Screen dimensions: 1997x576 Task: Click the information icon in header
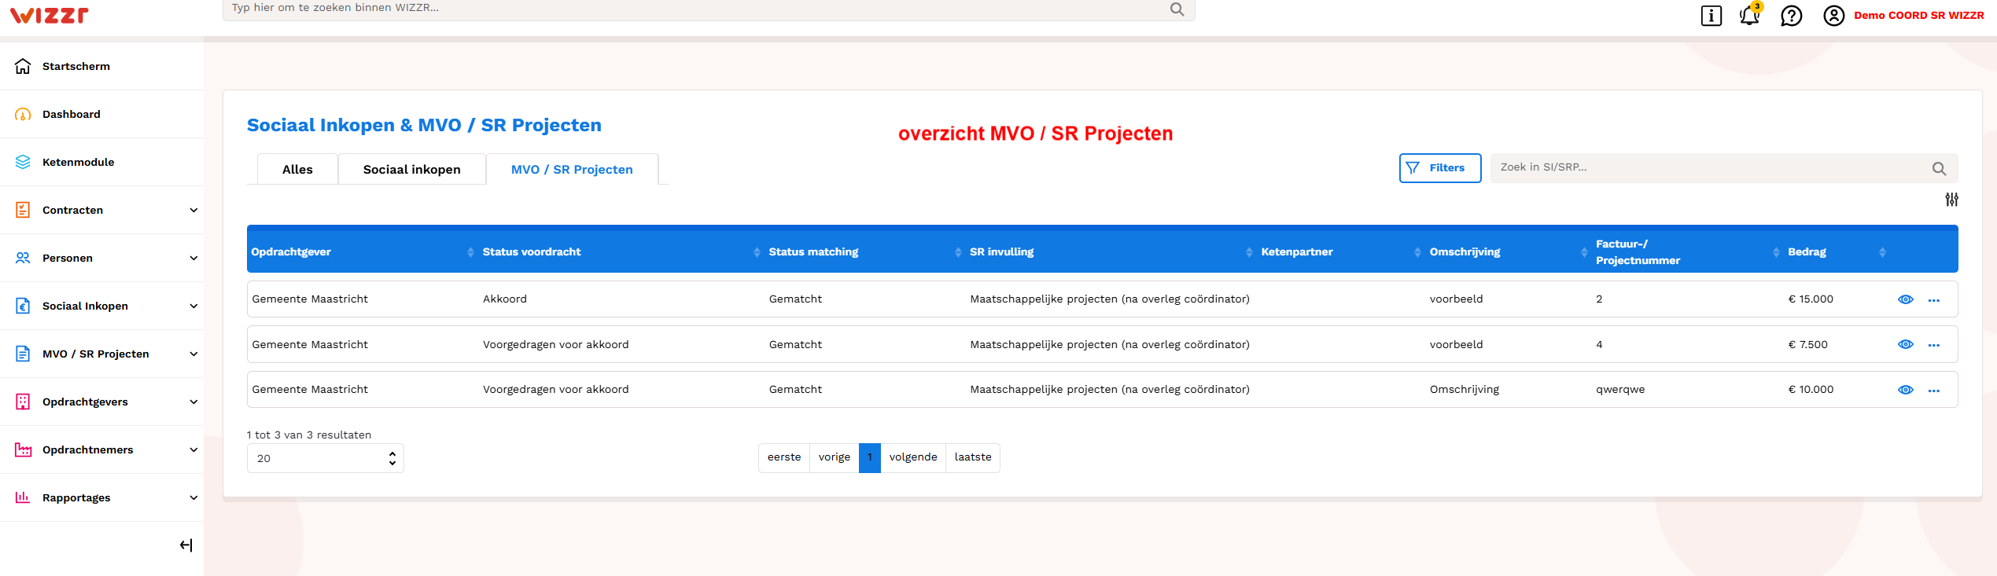(1711, 16)
